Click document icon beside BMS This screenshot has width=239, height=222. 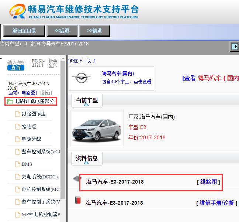18,164
